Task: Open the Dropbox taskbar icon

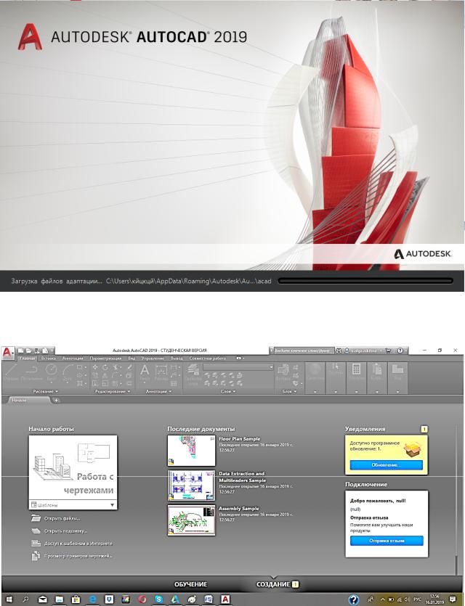Action: (x=109, y=599)
